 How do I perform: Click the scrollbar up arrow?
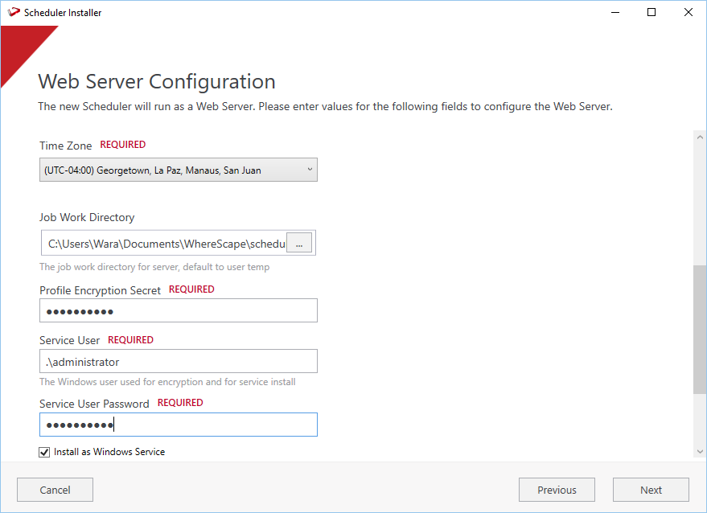tap(700, 138)
